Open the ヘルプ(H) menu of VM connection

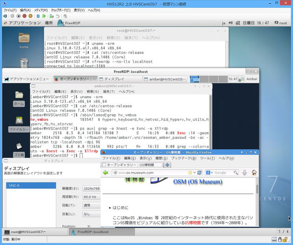[x=94, y=10]
